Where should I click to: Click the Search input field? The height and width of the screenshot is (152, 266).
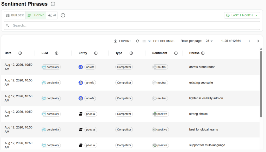point(132,25)
